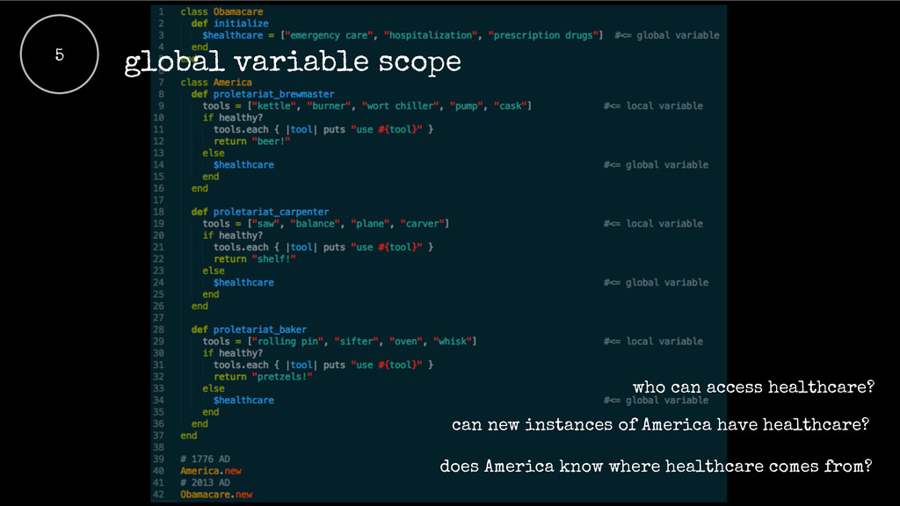Screen dimensions: 900x506
Task: Click the global variable comment on line 3
Action: 666,35
